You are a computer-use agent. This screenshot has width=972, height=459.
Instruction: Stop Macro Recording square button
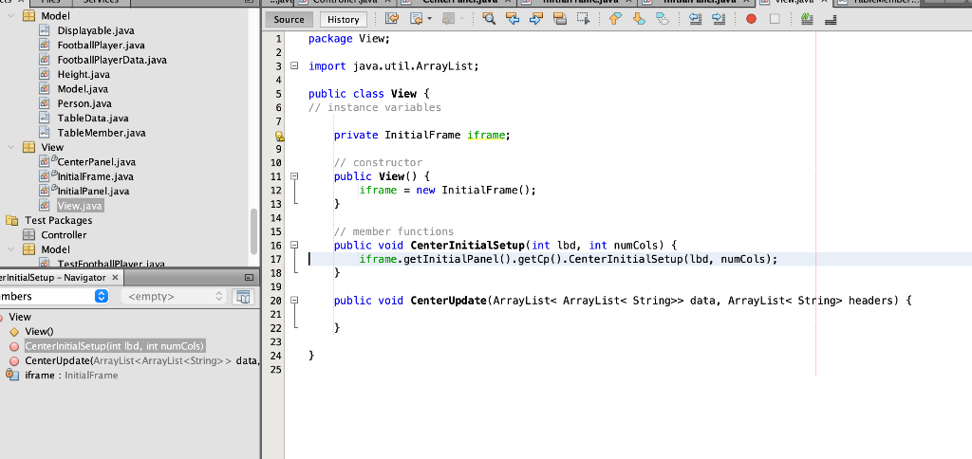pyautogui.click(x=775, y=19)
